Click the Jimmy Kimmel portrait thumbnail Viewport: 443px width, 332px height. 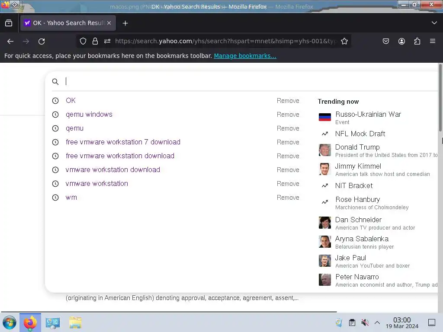pyautogui.click(x=325, y=169)
